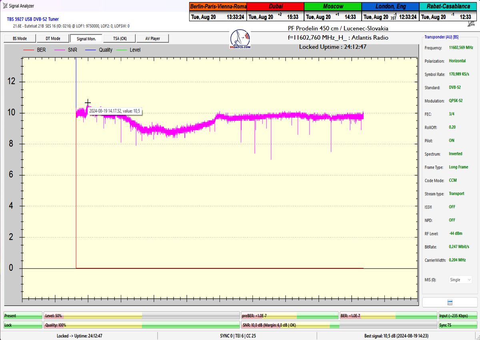Click the Lock status indicator

pyautogui.click(x=23, y=325)
